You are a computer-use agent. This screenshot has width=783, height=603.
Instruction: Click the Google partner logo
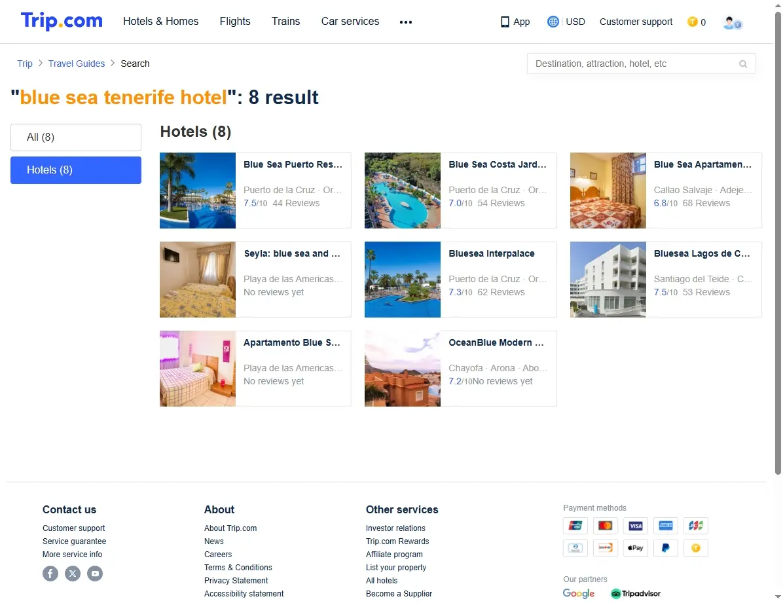(578, 594)
